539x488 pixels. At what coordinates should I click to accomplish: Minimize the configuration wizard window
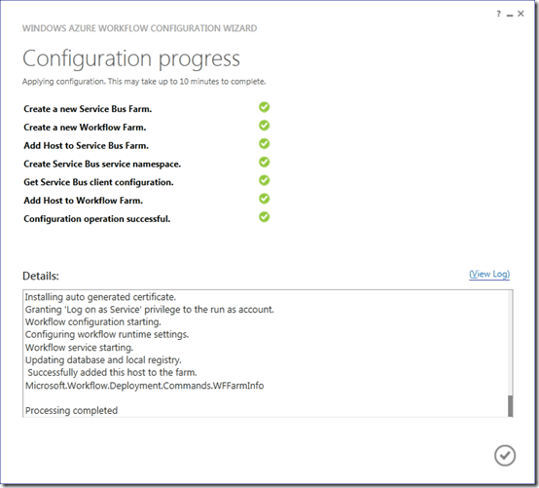coord(510,15)
